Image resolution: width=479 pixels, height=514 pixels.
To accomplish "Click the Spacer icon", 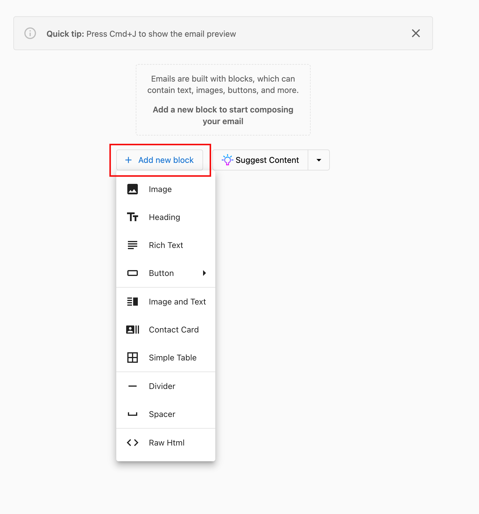I will click(133, 414).
